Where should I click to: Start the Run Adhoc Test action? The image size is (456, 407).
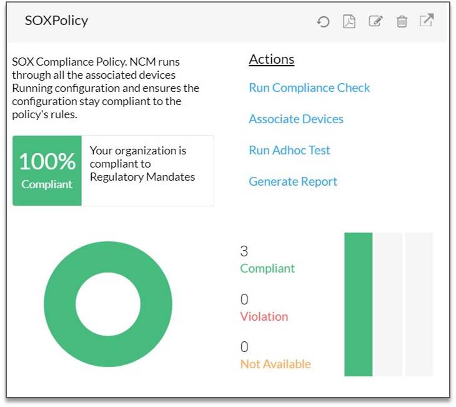pos(289,150)
